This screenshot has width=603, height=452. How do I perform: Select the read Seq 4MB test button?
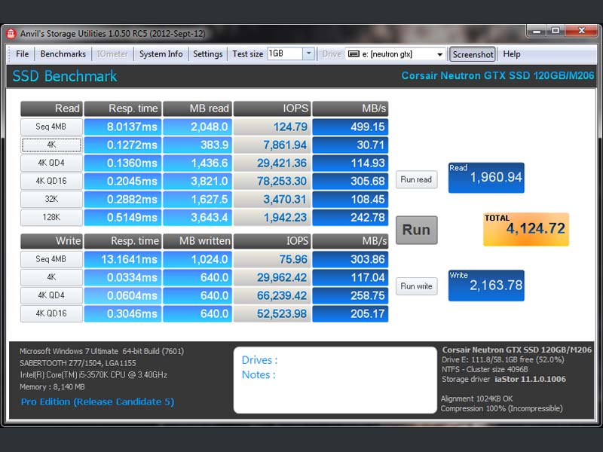coord(51,127)
